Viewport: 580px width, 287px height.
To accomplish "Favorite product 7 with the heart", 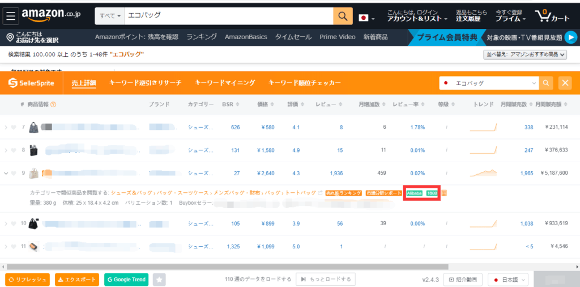I will pyautogui.click(x=13, y=127).
